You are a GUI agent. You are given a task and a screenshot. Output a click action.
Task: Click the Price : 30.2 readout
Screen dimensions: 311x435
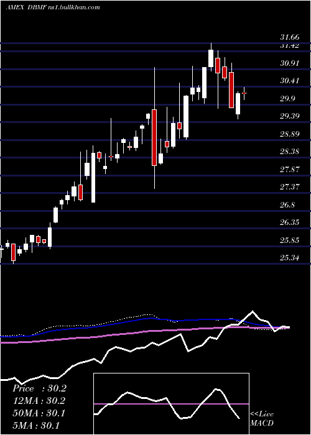(39, 388)
